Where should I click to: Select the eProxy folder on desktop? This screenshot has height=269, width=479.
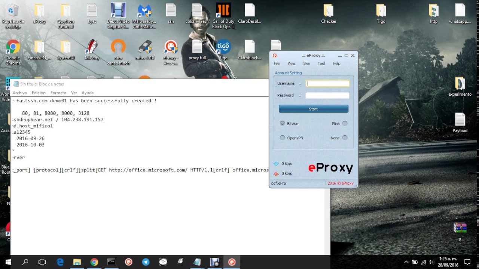pos(39,14)
